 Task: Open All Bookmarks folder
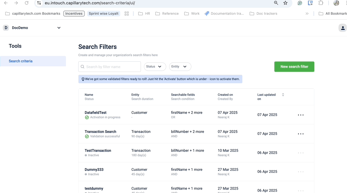[x=333, y=14]
